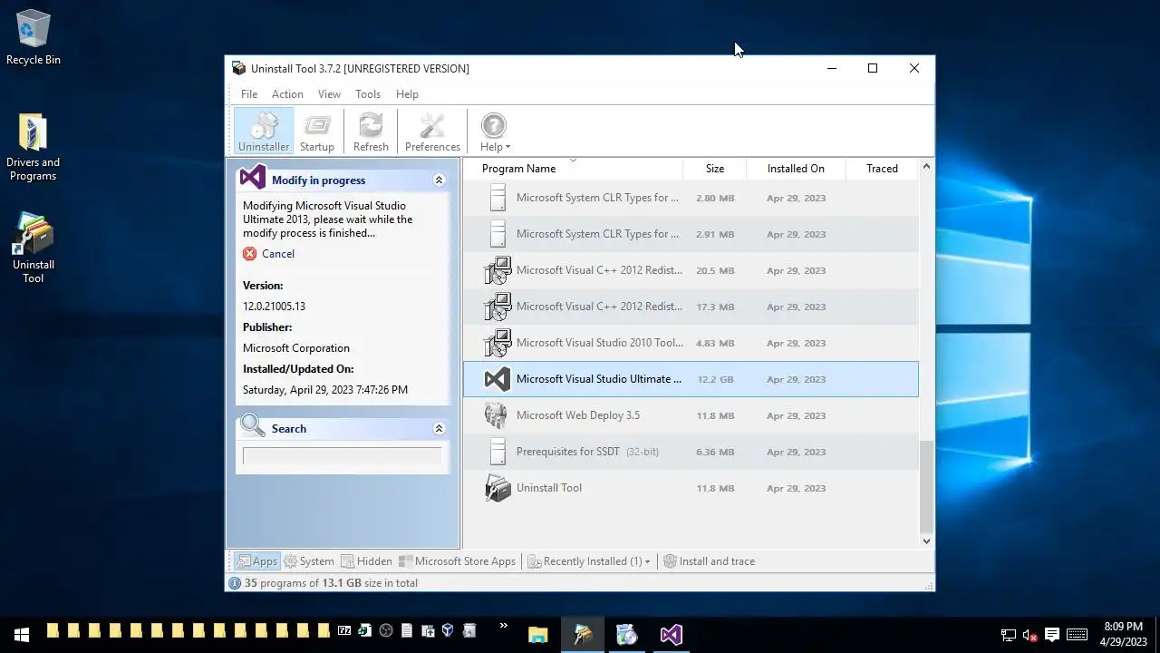Open the Help menu in menu bar
This screenshot has height=653, width=1160.
tap(407, 94)
